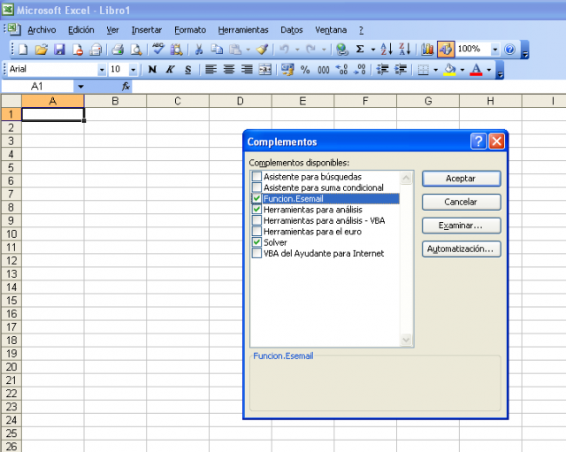Open paste options dropdown arrow

(248, 50)
